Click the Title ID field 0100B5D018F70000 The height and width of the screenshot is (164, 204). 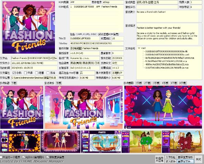[85, 39]
